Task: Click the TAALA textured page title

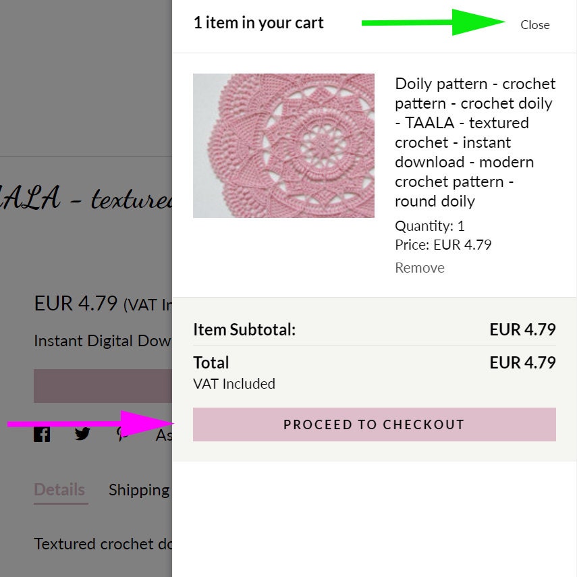Action: click(86, 198)
